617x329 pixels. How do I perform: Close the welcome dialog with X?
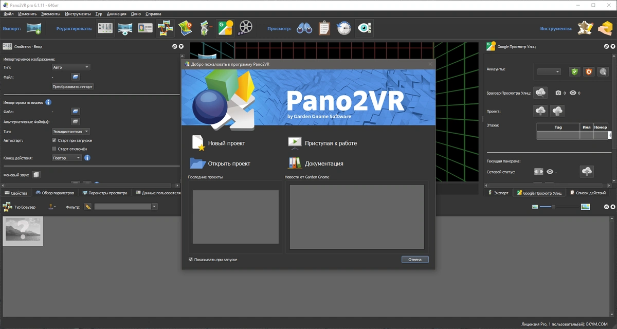(430, 64)
